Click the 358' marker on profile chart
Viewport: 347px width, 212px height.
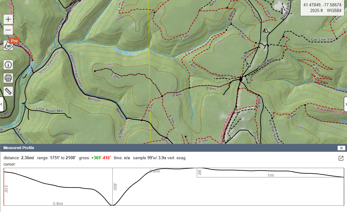tap(115, 186)
